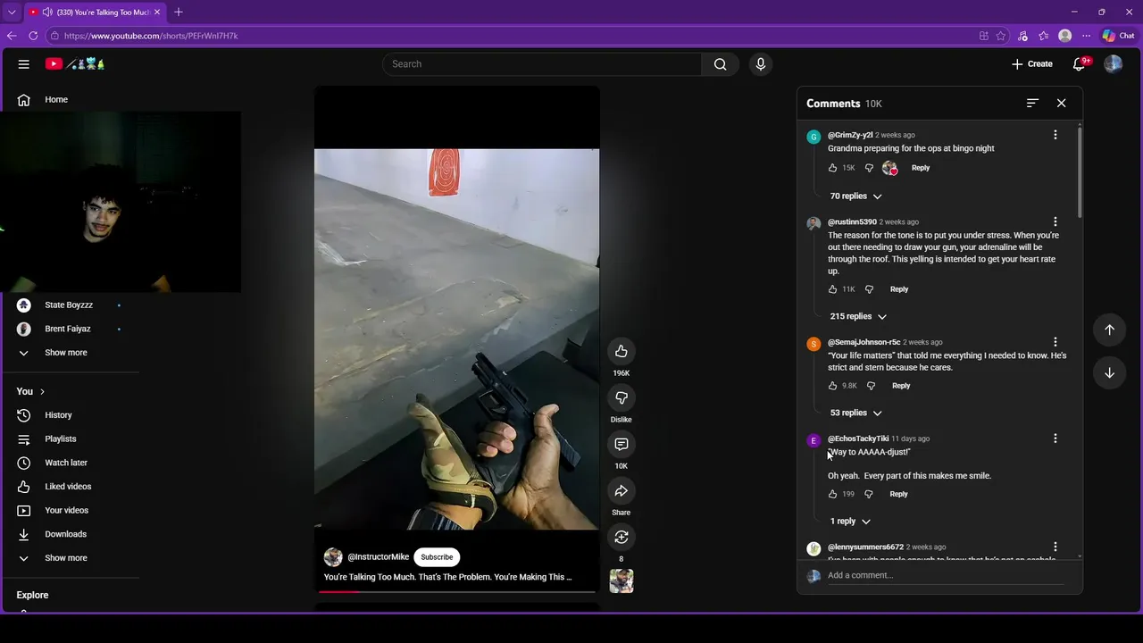
Task: Click the search magnifier button
Action: click(x=720, y=64)
